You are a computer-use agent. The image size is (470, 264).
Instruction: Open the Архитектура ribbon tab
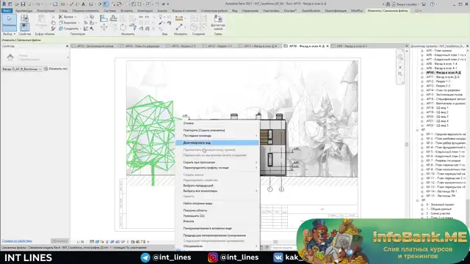coord(23,11)
